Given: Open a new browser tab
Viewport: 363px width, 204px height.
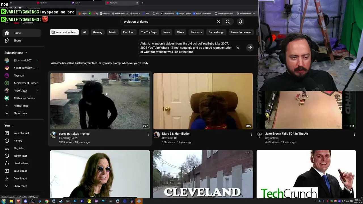Looking at the screenshot, I should coord(142,3).
